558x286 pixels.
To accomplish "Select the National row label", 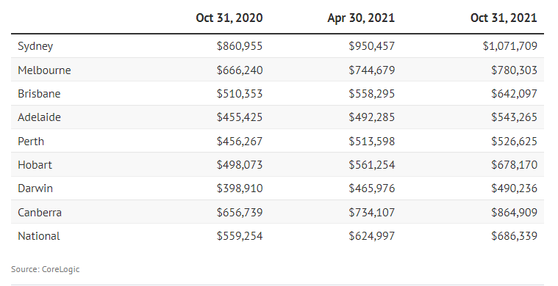I will (x=39, y=236).
